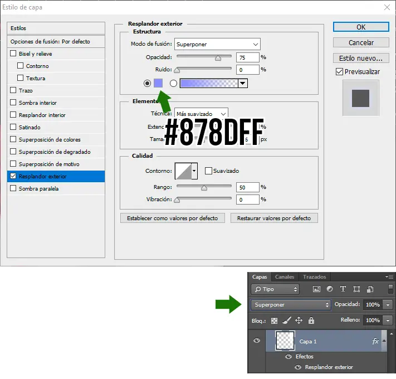Enable the Satinado checkbox

tap(13, 127)
